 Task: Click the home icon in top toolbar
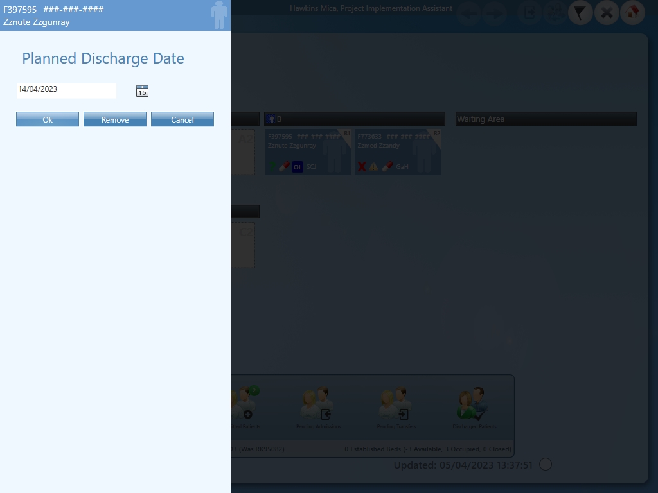tap(632, 13)
